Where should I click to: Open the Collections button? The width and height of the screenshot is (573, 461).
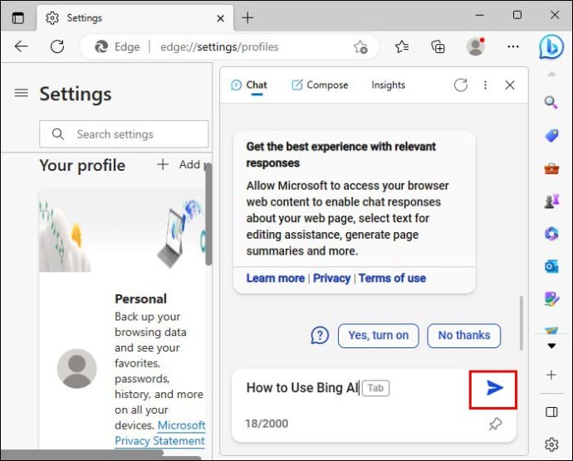(x=438, y=46)
